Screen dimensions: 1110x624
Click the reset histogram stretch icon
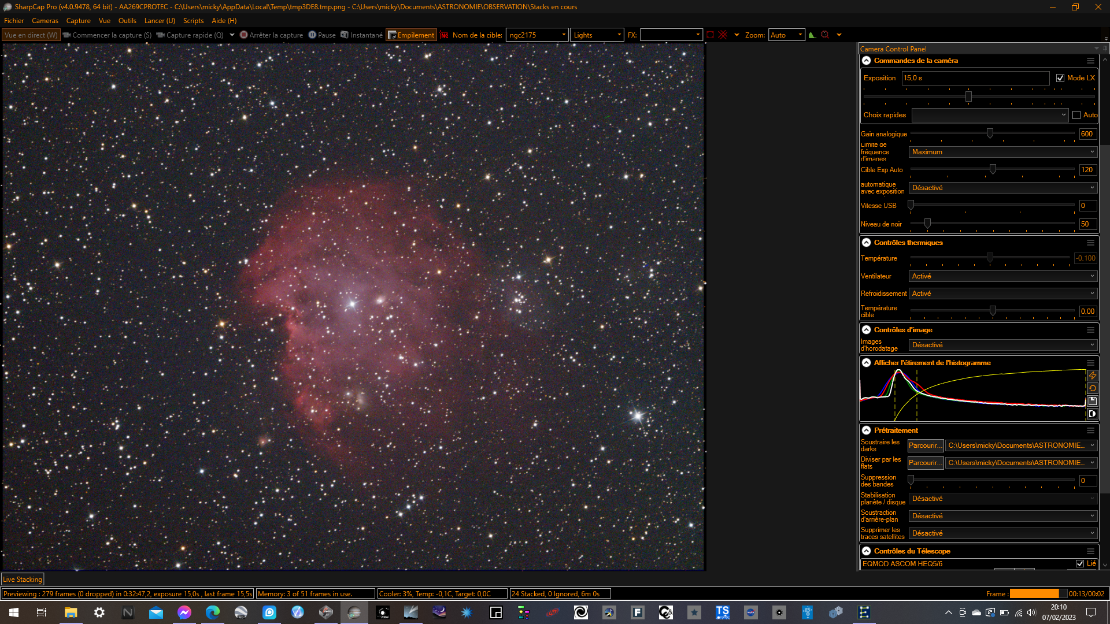pyautogui.click(x=1092, y=388)
